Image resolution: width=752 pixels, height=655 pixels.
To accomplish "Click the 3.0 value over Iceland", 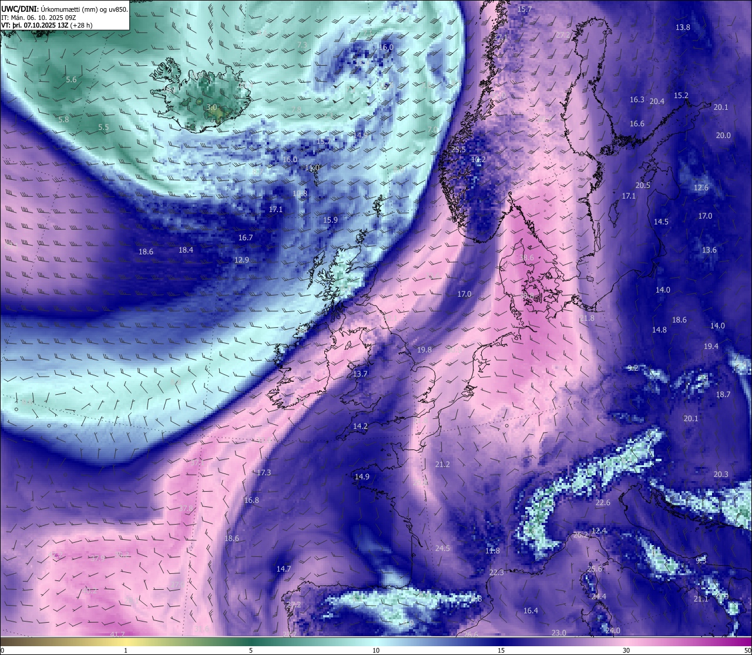I will click(211, 108).
